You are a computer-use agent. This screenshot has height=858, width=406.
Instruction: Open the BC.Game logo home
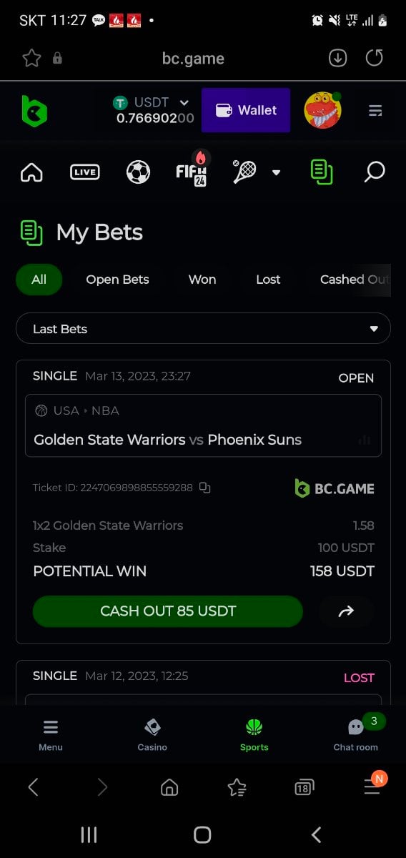34,111
